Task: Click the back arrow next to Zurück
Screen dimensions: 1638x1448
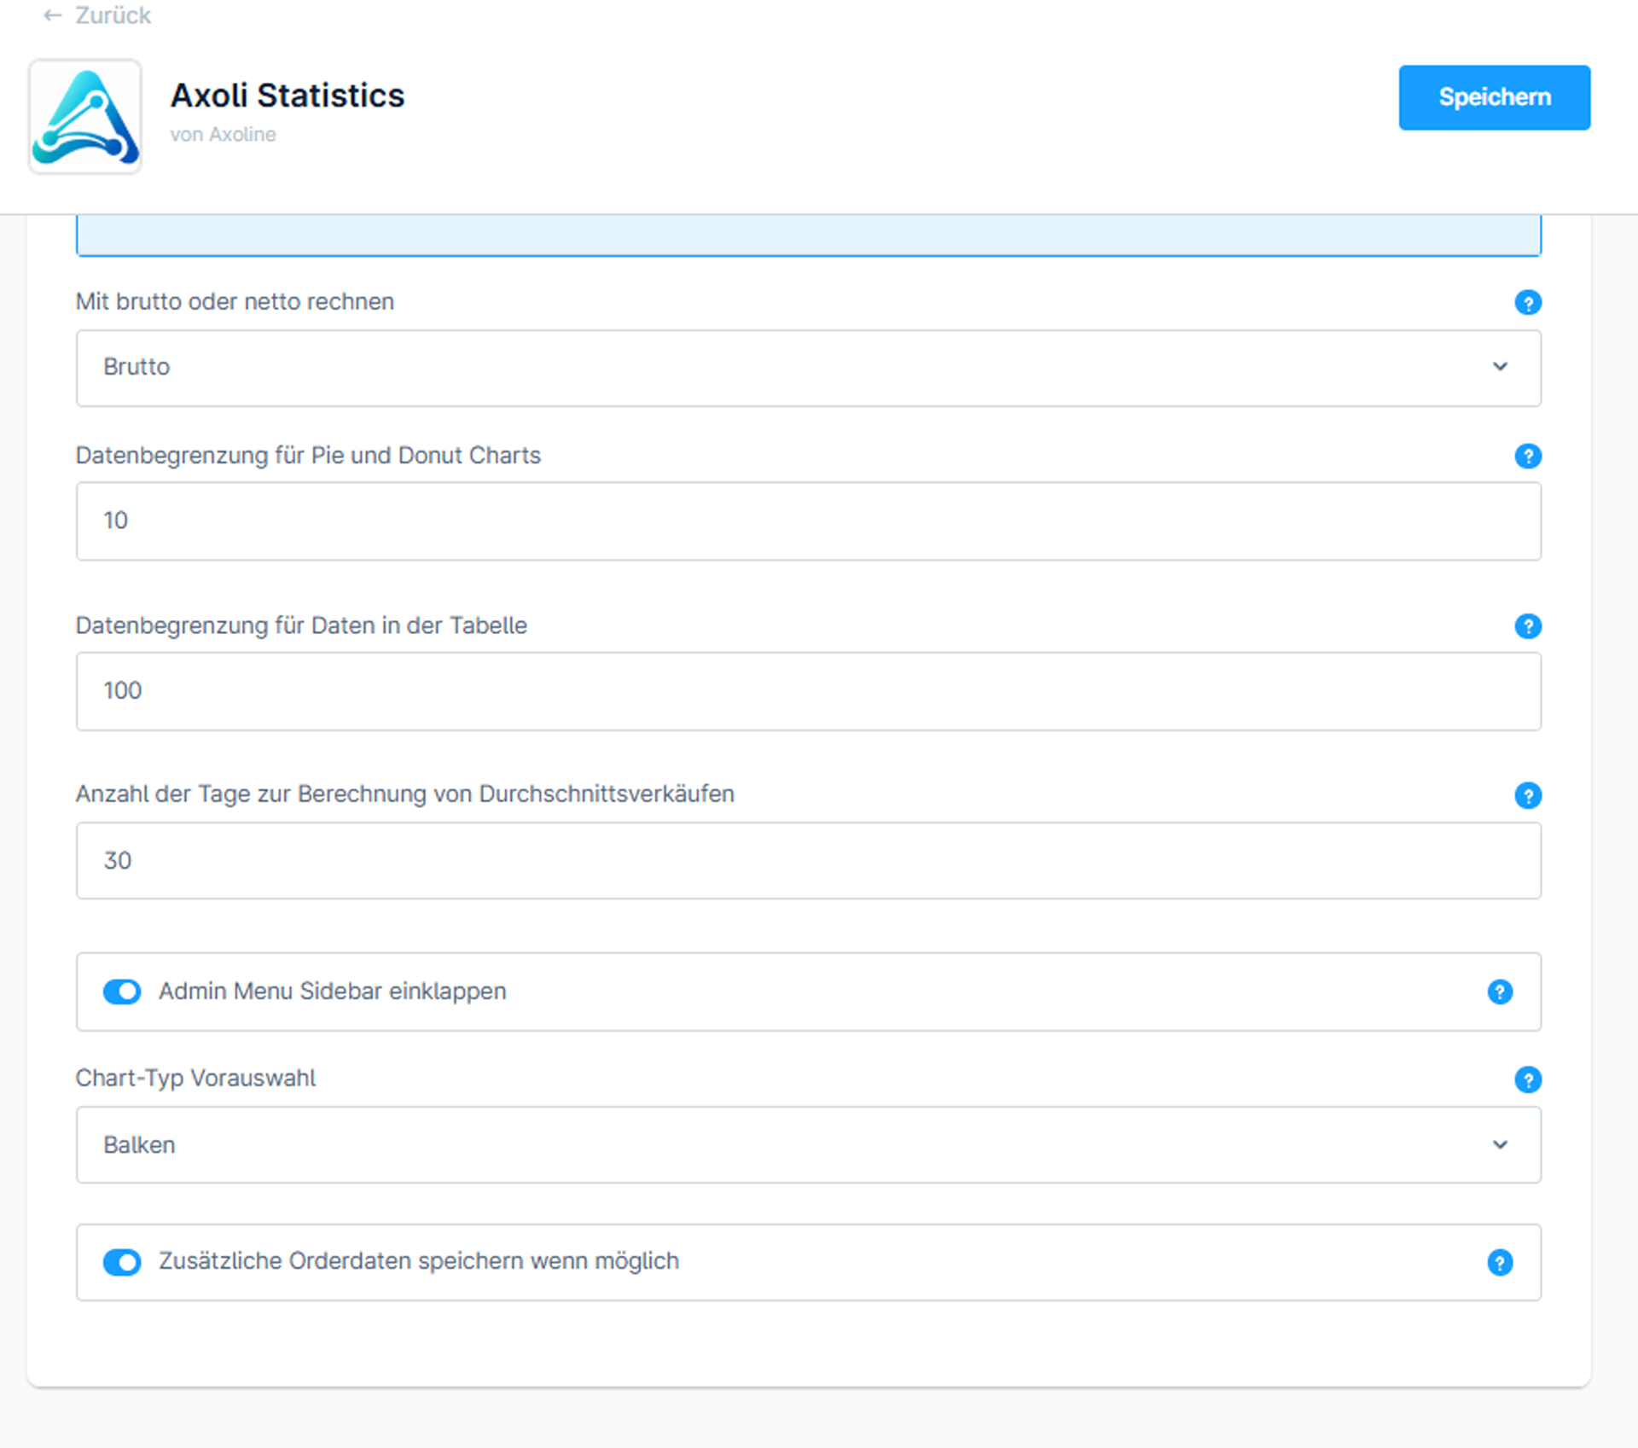Action: coord(52,15)
